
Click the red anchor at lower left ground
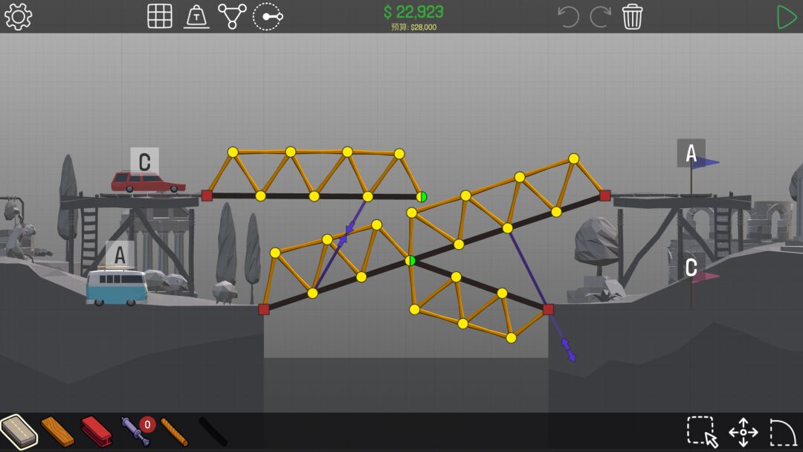pos(264,309)
